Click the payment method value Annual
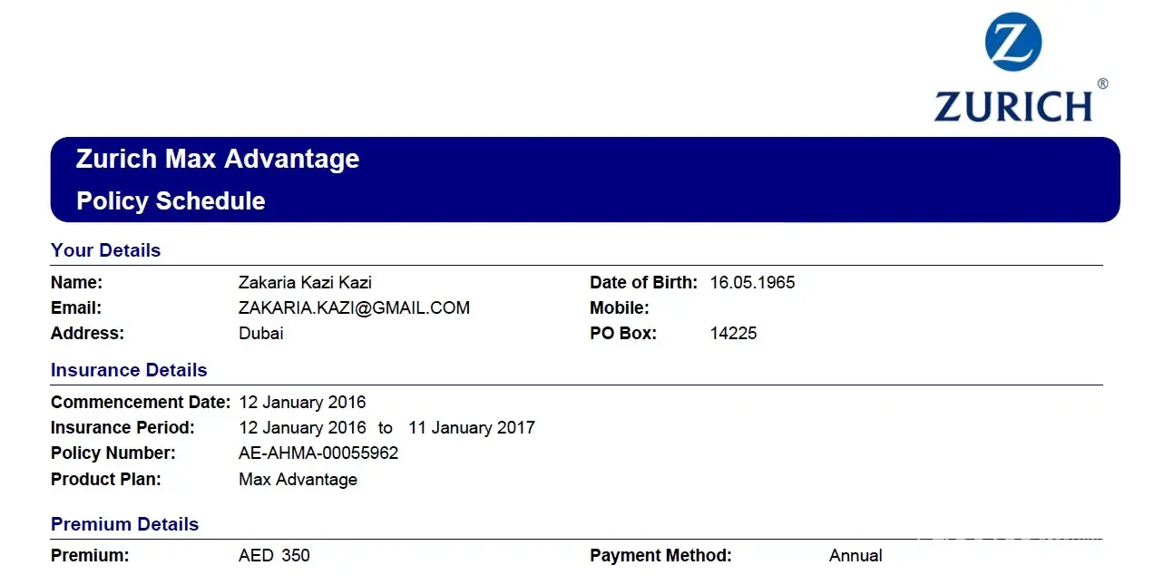This screenshot has width=1154, height=575. click(856, 555)
